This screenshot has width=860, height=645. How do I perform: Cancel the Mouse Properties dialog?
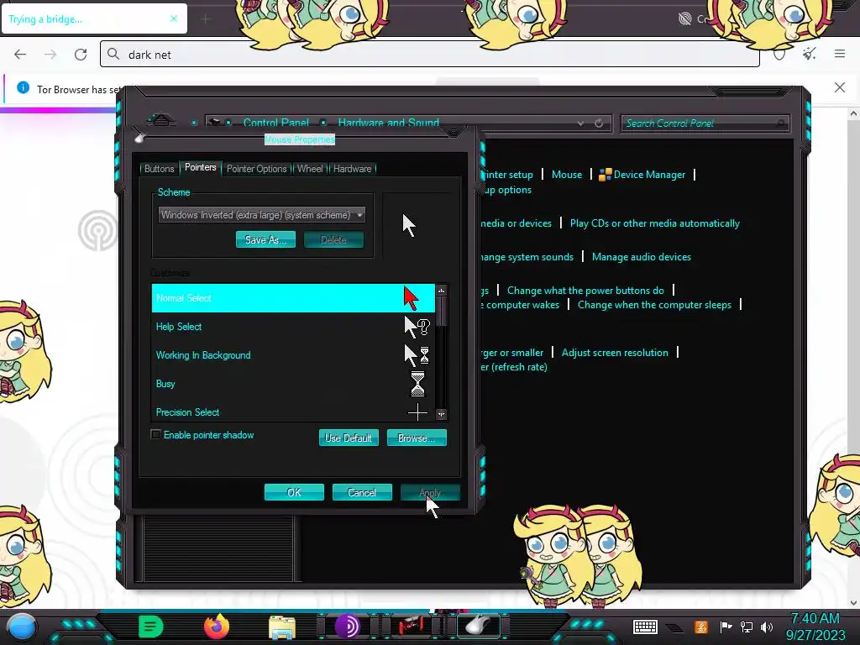(x=362, y=492)
